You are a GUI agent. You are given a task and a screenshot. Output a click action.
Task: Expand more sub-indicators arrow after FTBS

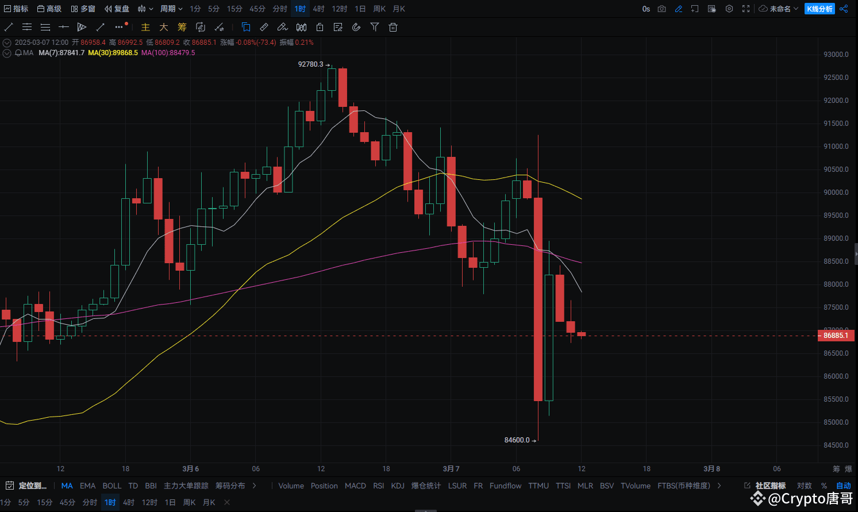719,486
